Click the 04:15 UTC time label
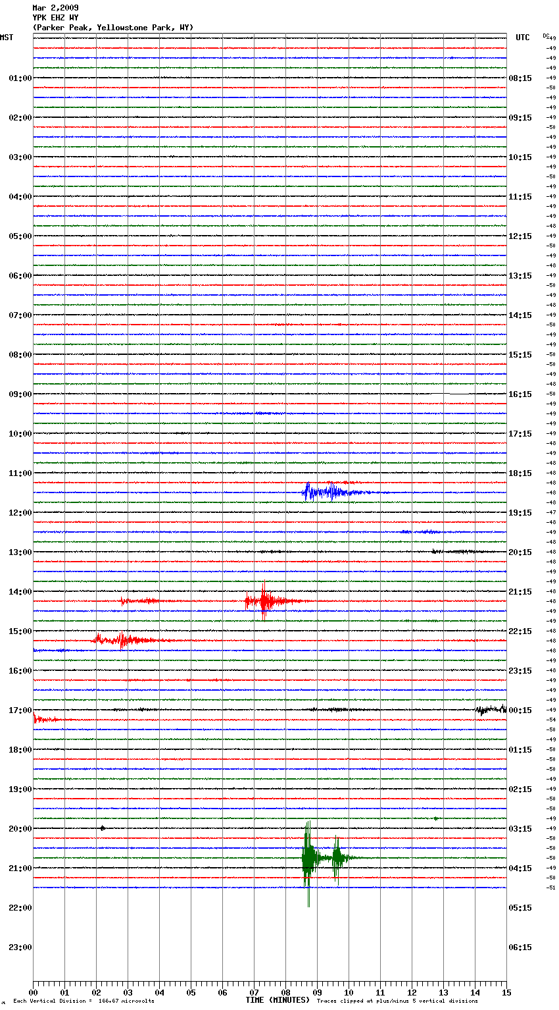The image size is (559, 1010). (520, 868)
